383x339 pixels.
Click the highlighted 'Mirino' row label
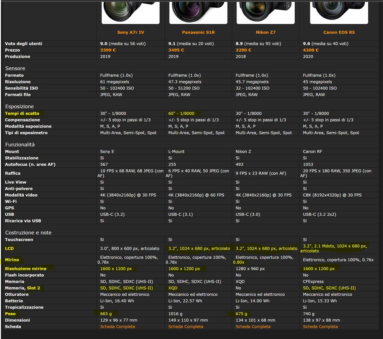12,260
